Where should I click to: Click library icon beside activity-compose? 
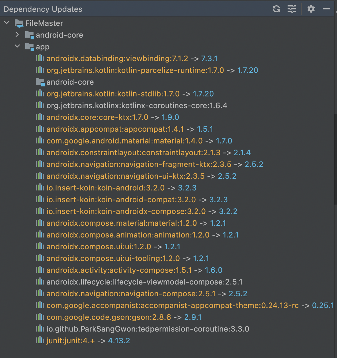pos(40,270)
